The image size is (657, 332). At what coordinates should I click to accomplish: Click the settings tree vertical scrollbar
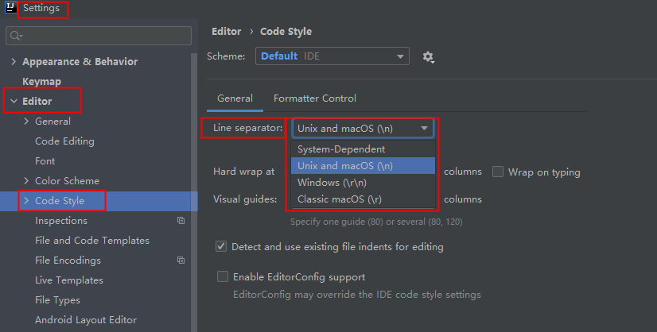pyautogui.click(x=194, y=192)
